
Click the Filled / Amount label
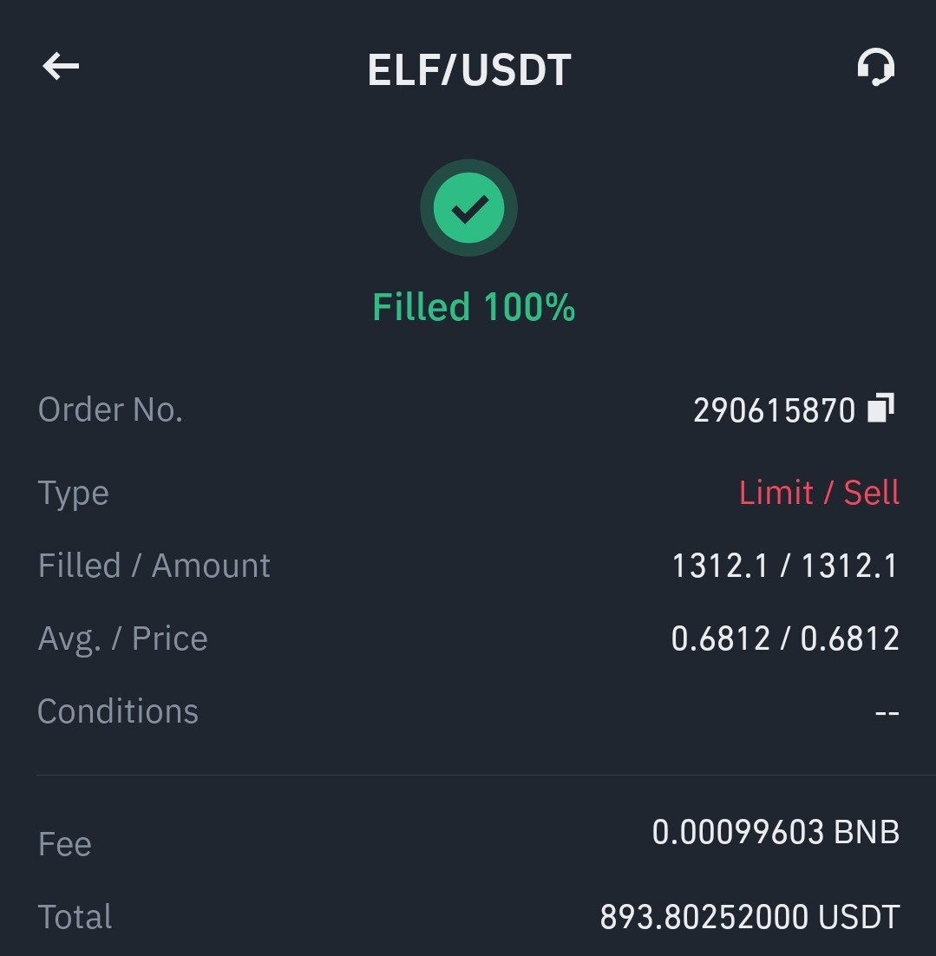(154, 566)
